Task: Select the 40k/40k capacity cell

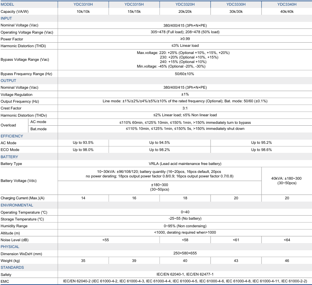Action: (287, 12)
